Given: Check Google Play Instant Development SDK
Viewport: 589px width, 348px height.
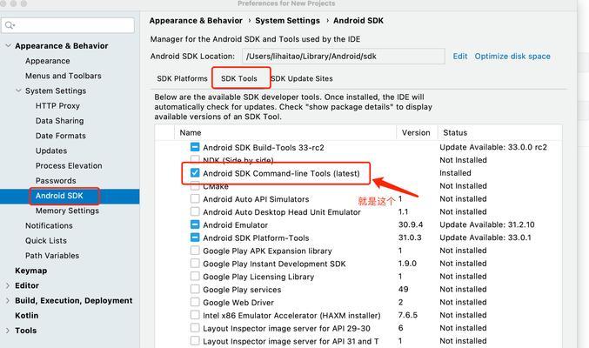Looking at the screenshot, I should pyautogui.click(x=195, y=264).
